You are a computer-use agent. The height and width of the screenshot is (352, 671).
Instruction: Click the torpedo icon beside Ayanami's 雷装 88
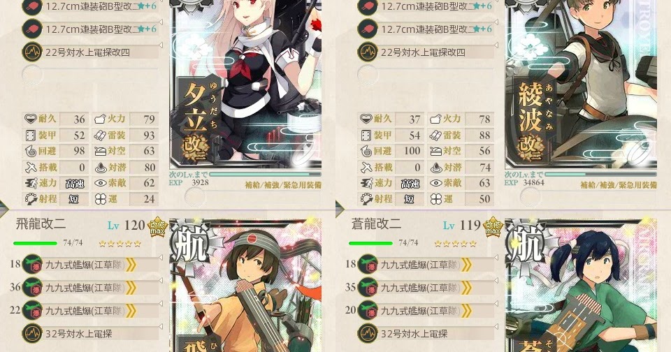[436, 135]
